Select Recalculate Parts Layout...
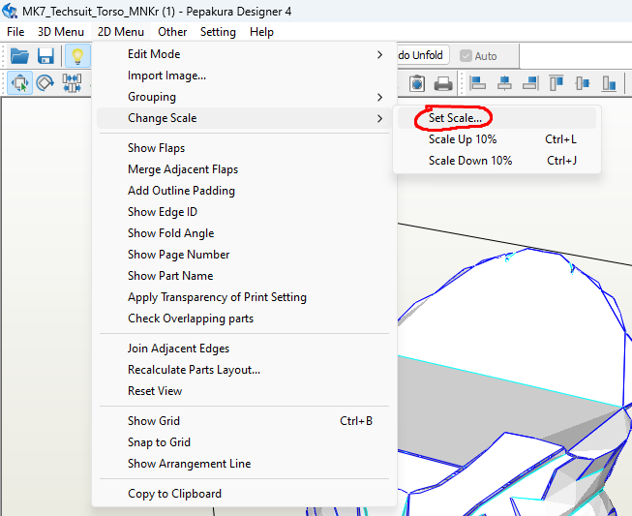 pyautogui.click(x=244, y=370)
